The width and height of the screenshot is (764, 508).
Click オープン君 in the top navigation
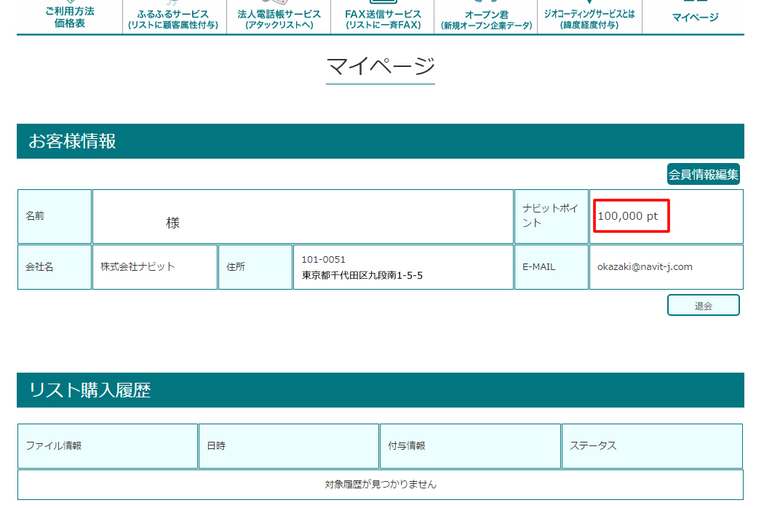pos(486,19)
